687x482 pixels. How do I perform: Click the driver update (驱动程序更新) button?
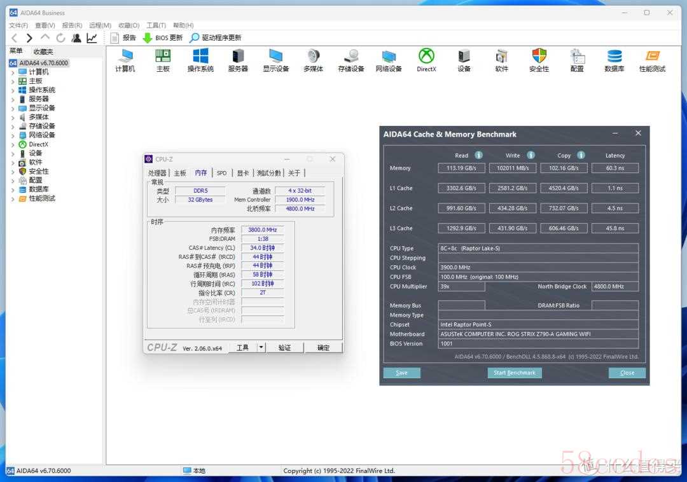tap(215, 38)
